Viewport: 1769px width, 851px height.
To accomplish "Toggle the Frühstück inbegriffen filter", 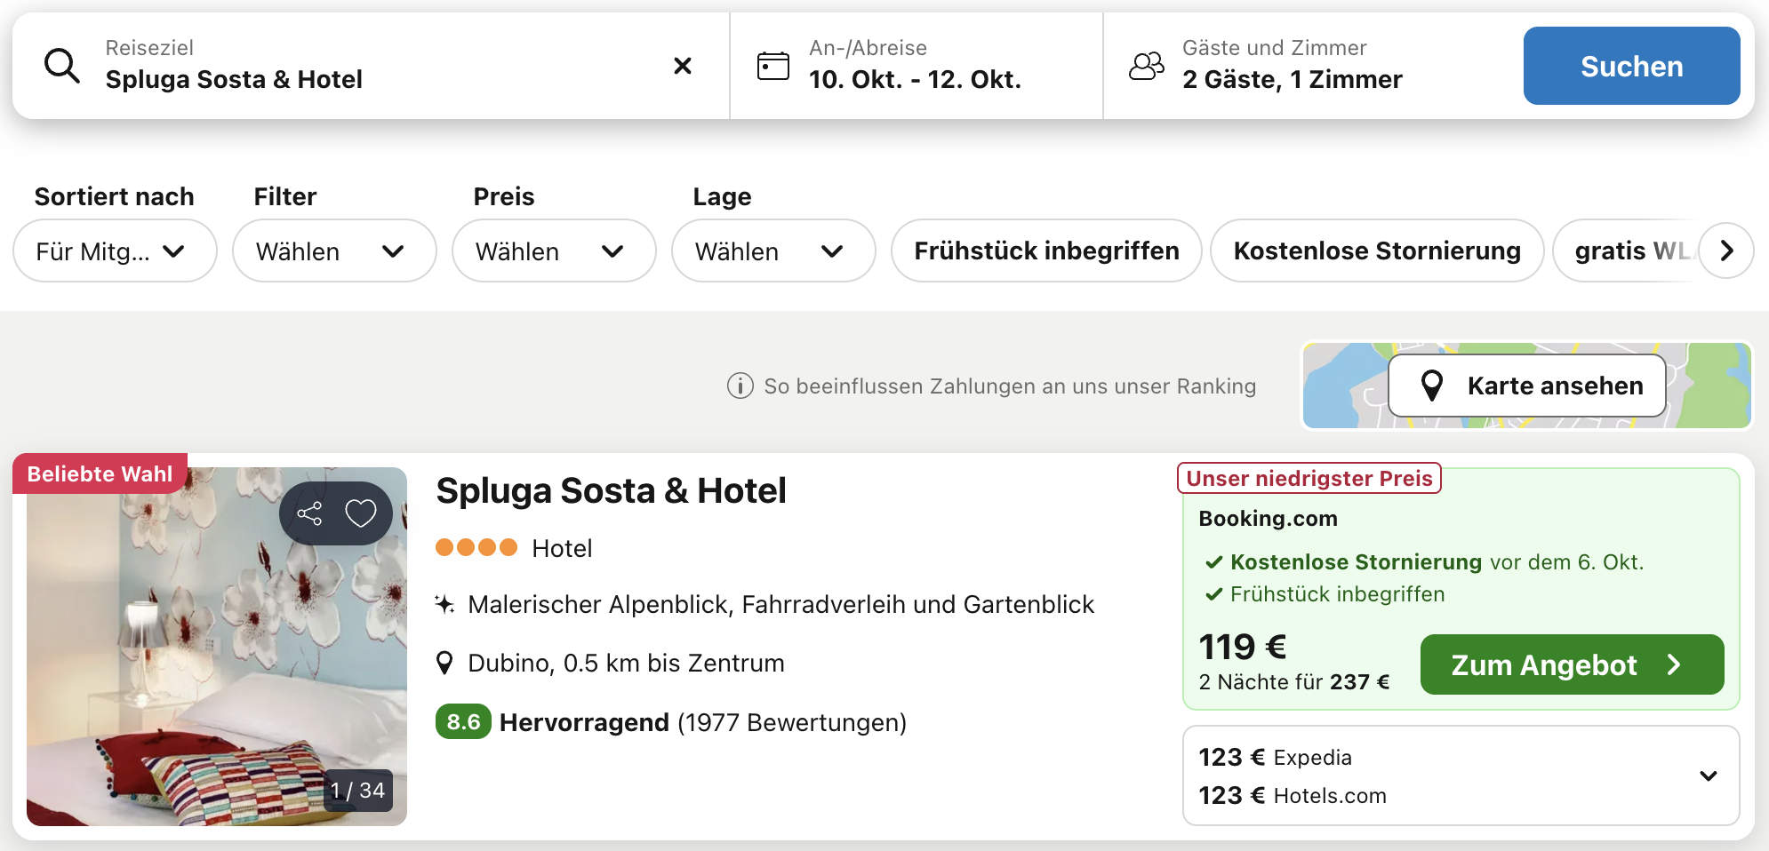I will [x=1046, y=251].
